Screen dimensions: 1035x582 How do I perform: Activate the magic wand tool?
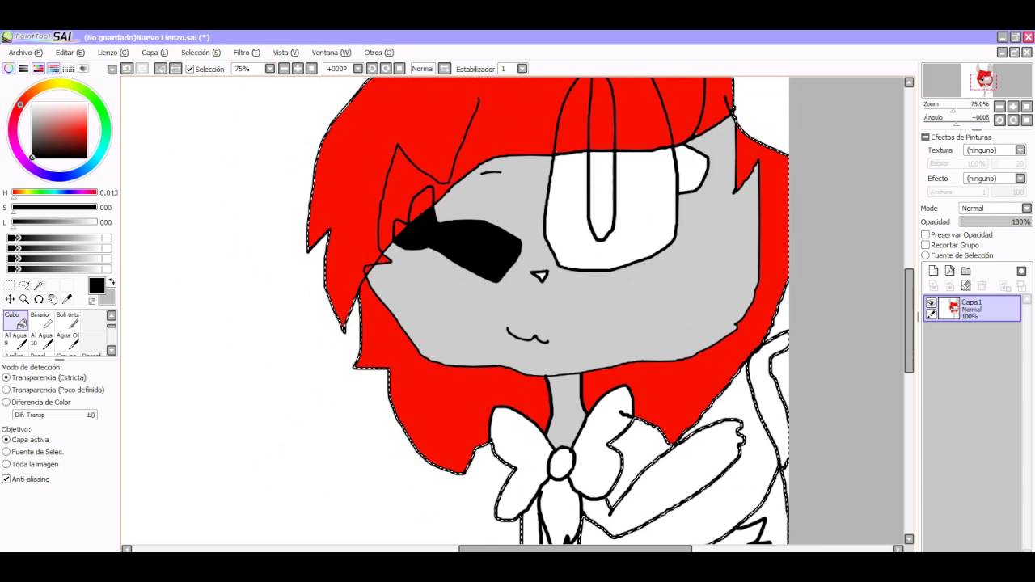[38, 285]
